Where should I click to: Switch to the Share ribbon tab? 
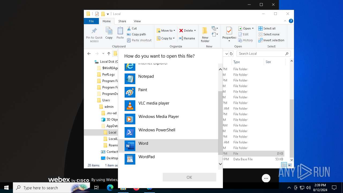coord(122,21)
